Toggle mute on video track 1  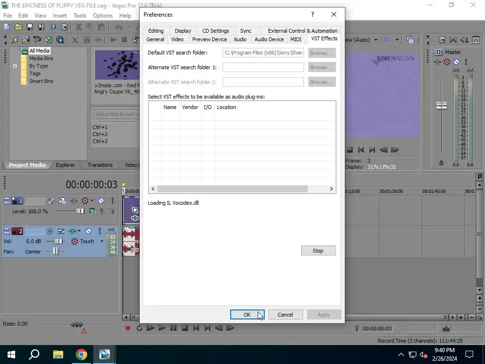101,201
